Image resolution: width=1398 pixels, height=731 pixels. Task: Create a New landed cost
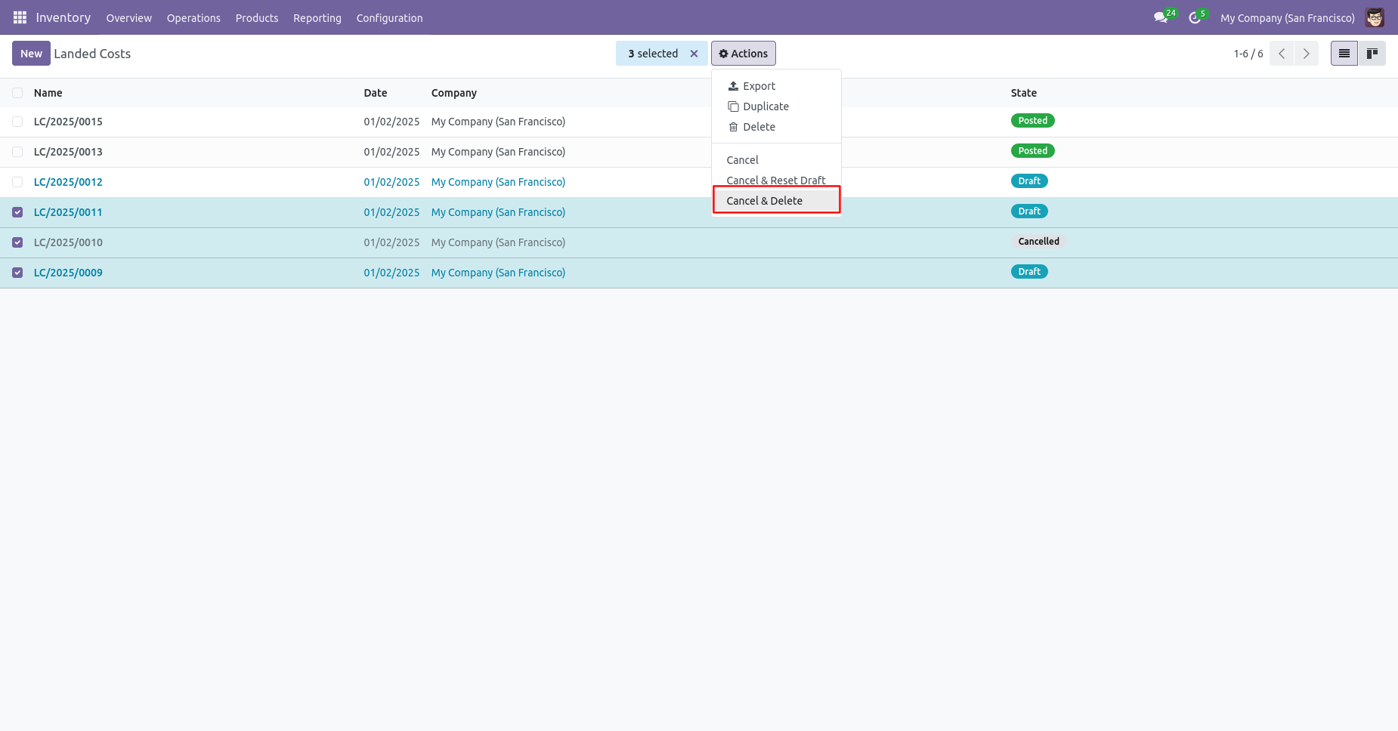31,54
